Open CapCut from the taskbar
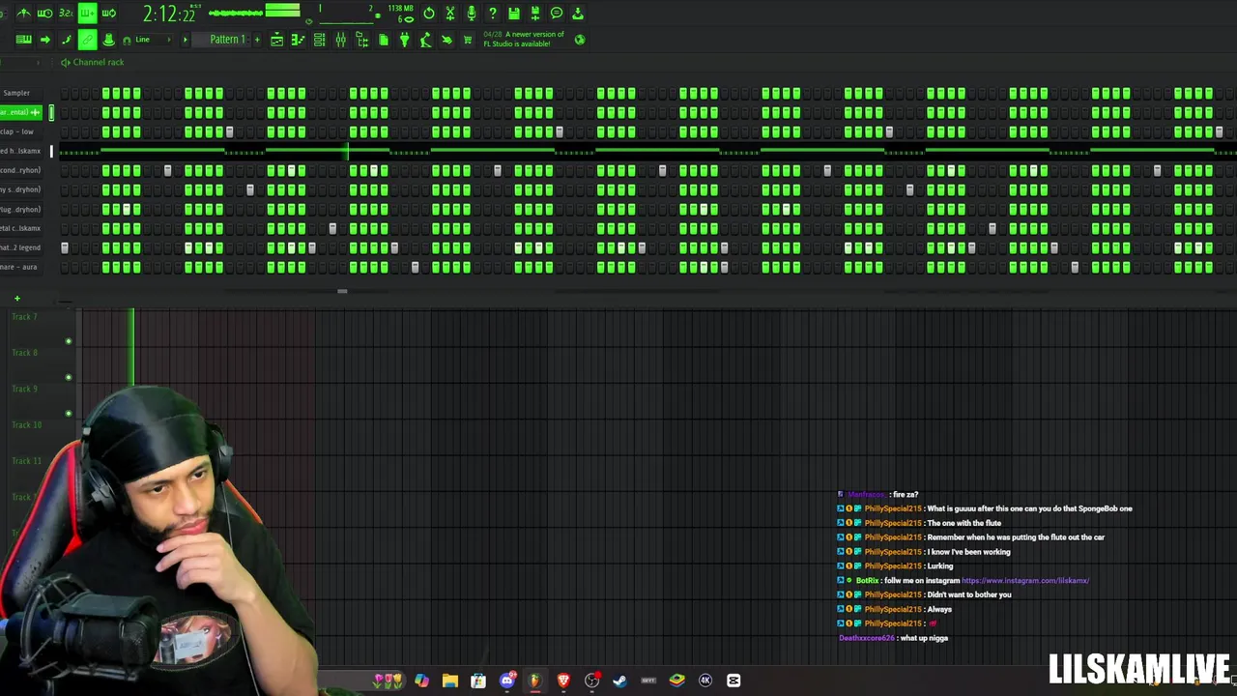 (x=734, y=681)
